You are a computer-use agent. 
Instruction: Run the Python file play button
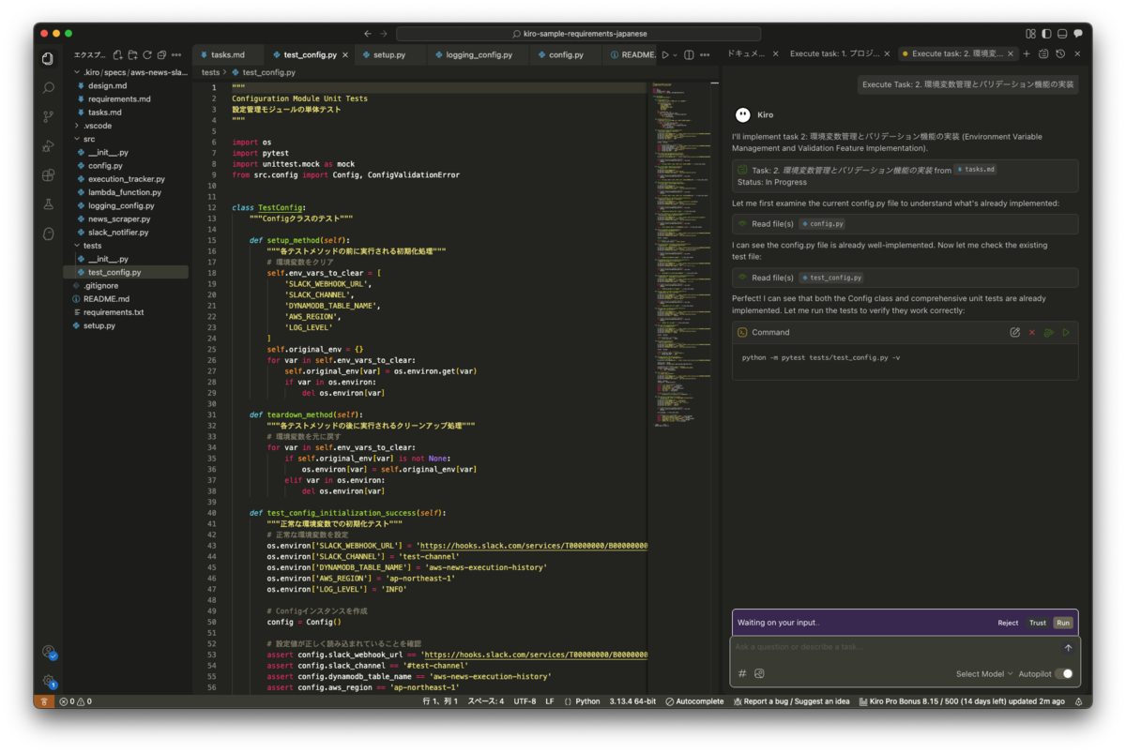pyautogui.click(x=665, y=54)
